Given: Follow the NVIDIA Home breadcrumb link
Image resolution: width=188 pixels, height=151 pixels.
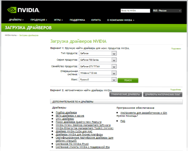Looking at the screenshot, I should click(11, 35).
